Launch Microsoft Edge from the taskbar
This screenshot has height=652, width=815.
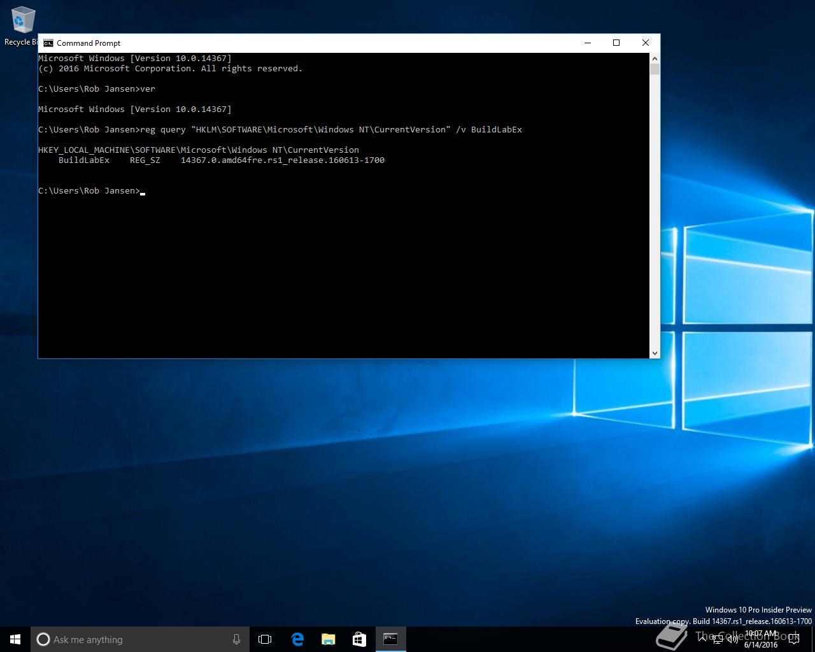297,639
